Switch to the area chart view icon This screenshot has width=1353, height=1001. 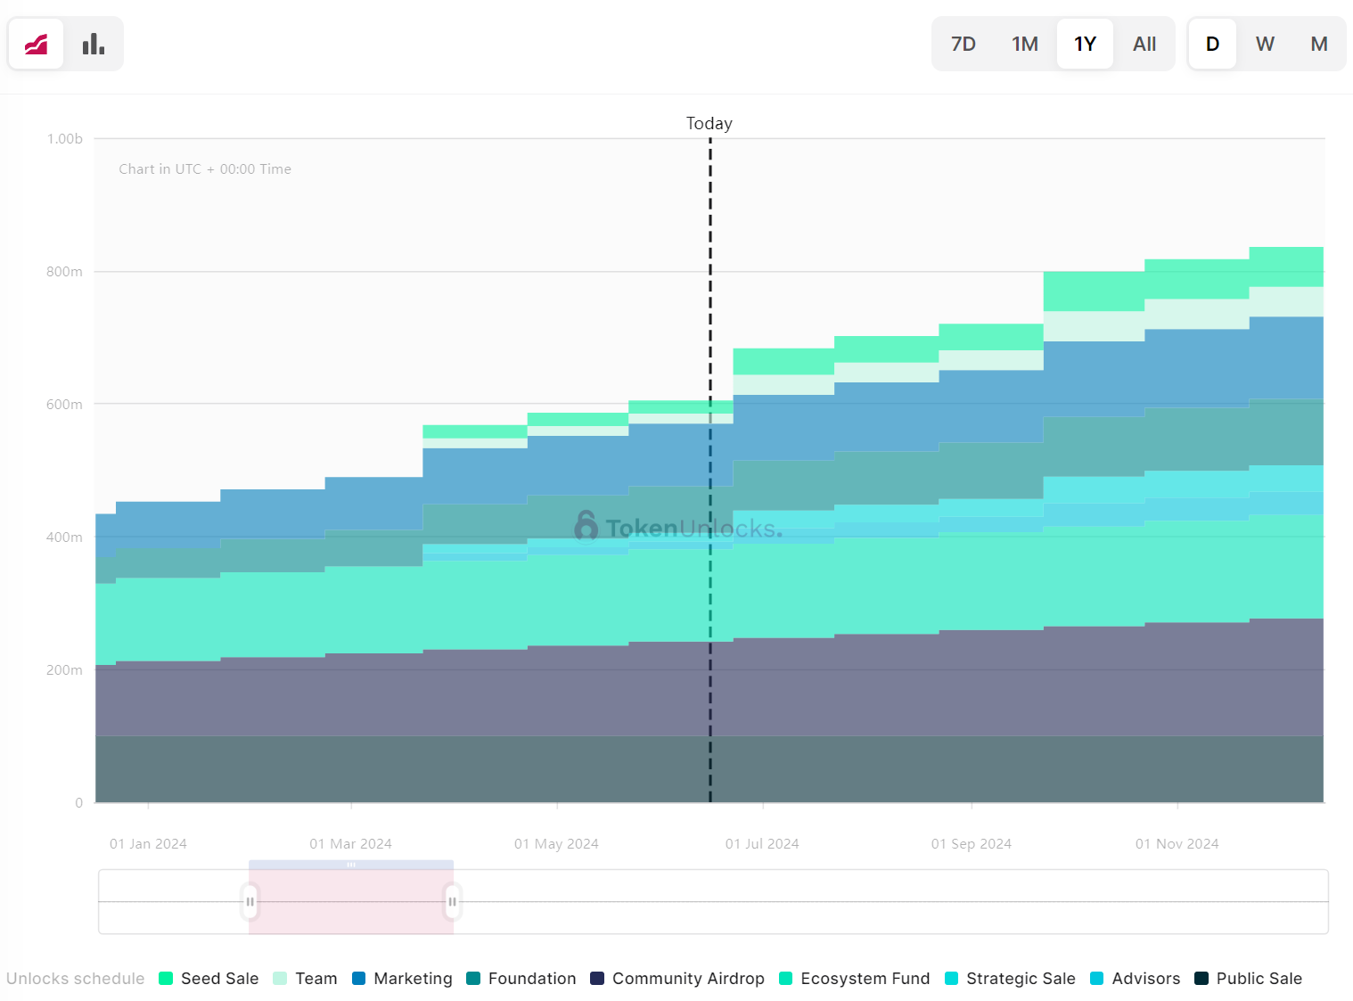point(36,44)
